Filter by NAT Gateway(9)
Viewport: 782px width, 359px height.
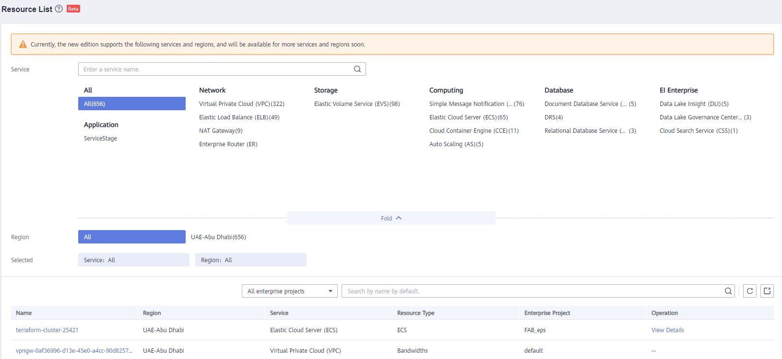click(221, 130)
